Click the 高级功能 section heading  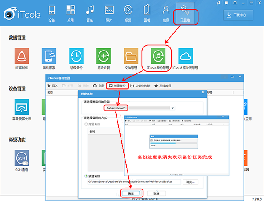tap(17, 139)
